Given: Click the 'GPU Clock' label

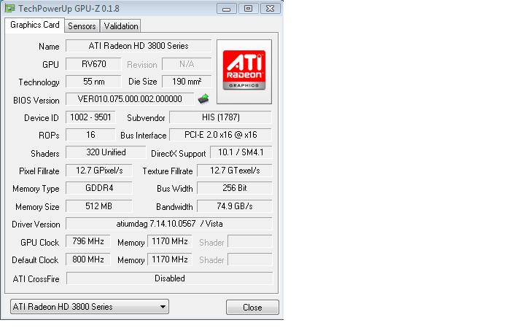Looking at the screenshot, I should [39, 242].
